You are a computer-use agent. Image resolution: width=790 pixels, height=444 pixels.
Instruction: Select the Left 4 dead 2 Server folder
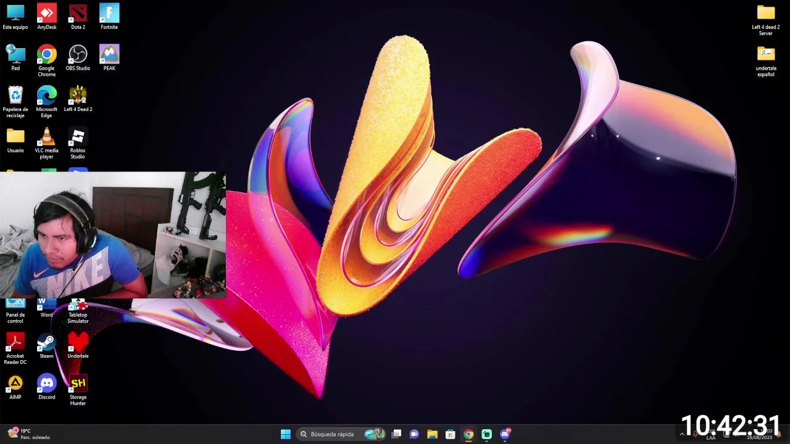pos(766,20)
